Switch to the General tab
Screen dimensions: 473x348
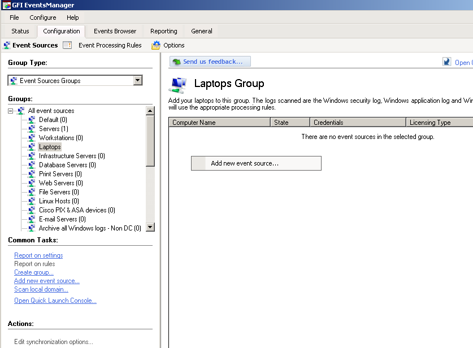[202, 31]
